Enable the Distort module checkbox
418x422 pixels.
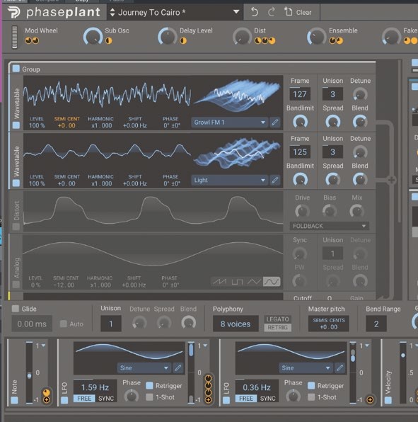click(16, 227)
